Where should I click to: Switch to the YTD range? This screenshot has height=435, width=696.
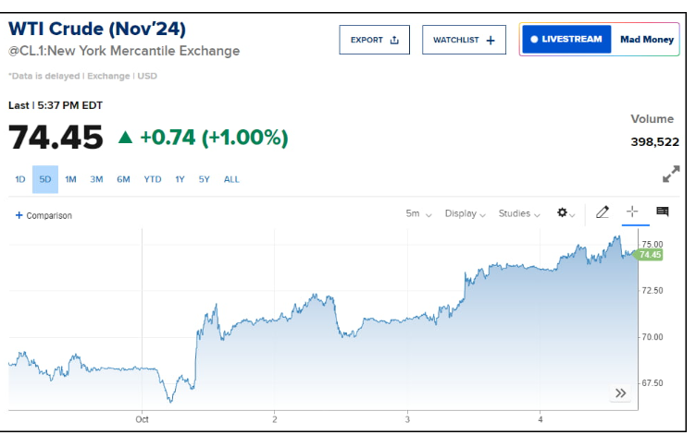[152, 179]
